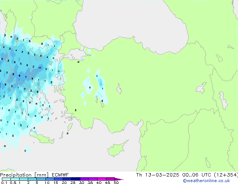The height and width of the screenshot is (184, 238).
Task: Click the '50' legend scale label
Action: pyautogui.click(x=116, y=182)
